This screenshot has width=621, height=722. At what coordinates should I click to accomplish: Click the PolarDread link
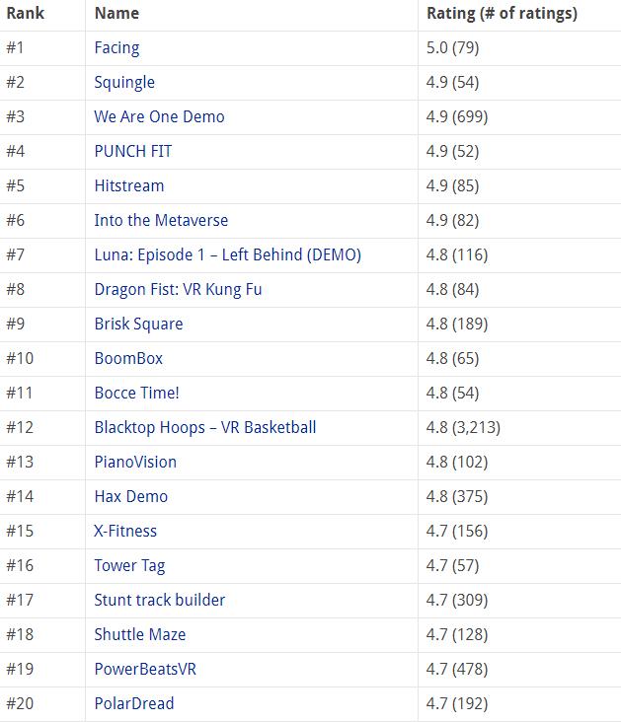pyautogui.click(x=133, y=703)
